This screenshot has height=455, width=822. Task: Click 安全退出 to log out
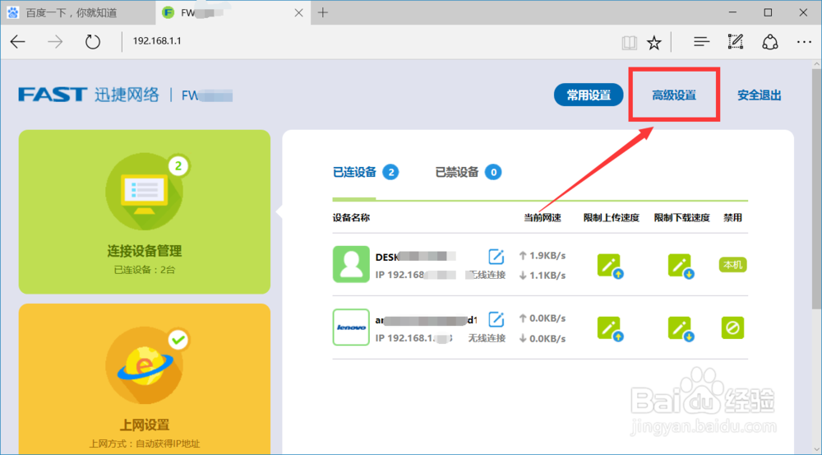point(759,95)
